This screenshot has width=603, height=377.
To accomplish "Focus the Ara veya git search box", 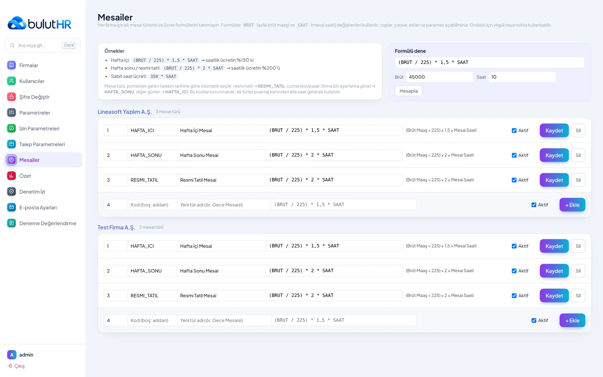I will tap(43, 45).
